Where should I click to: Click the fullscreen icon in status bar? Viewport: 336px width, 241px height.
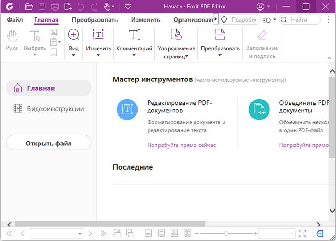click(302, 233)
